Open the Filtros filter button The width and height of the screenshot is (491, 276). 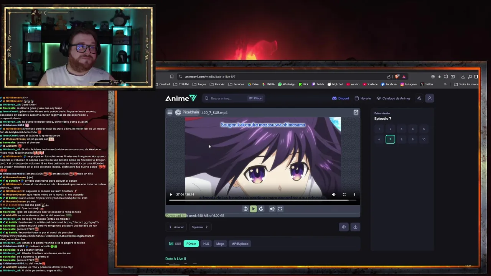[255, 98]
